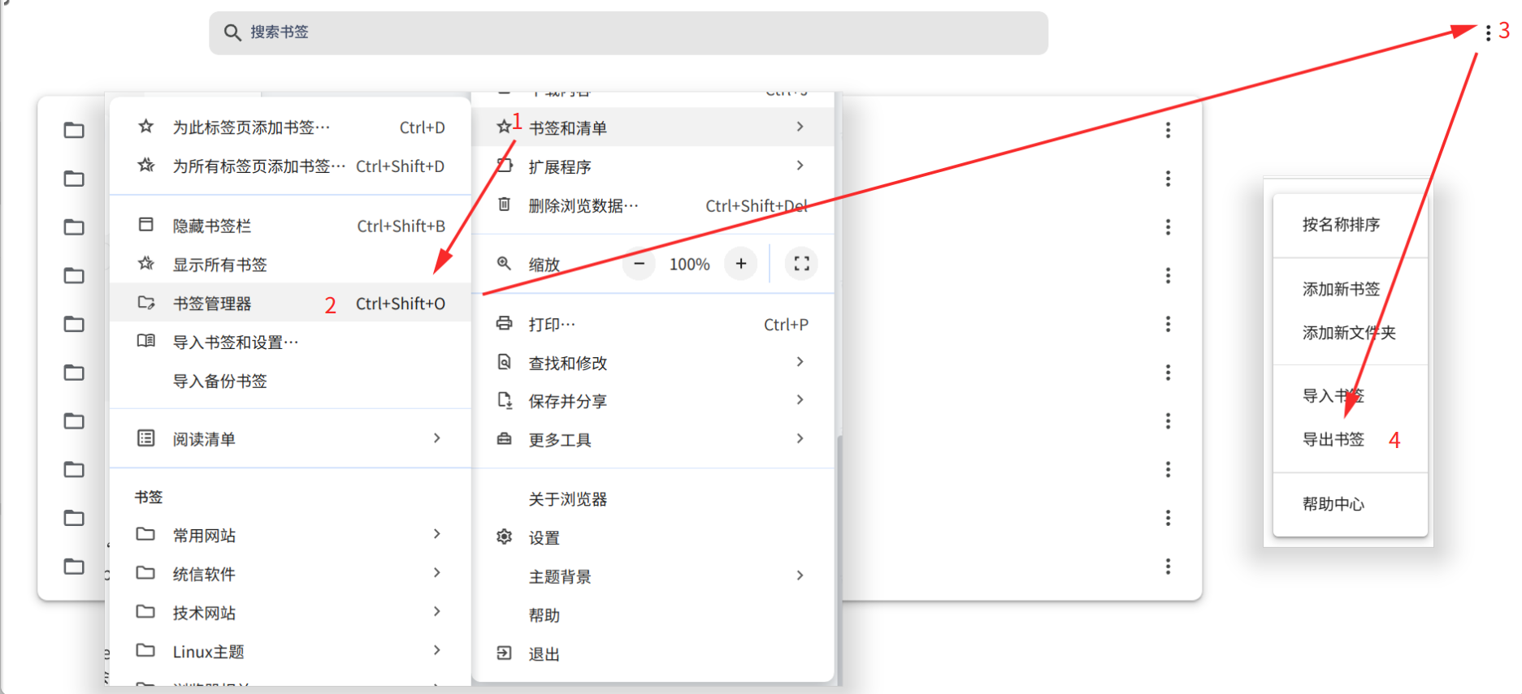Expand the 查找和修改 submenu arrow
Viewport: 1522px width, 694px height.
[x=800, y=362]
